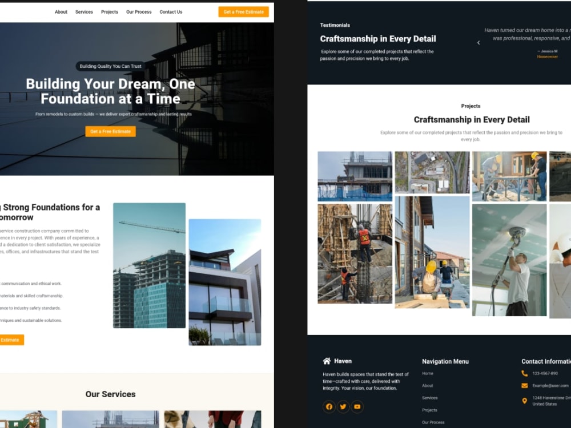This screenshot has width=571, height=428.
Task: Open the rebar column workers project photo
Action: (x=355, y=254)
